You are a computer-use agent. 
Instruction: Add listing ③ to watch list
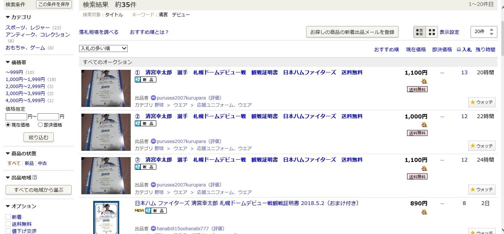pyautogui.click(x=482, y=189)
